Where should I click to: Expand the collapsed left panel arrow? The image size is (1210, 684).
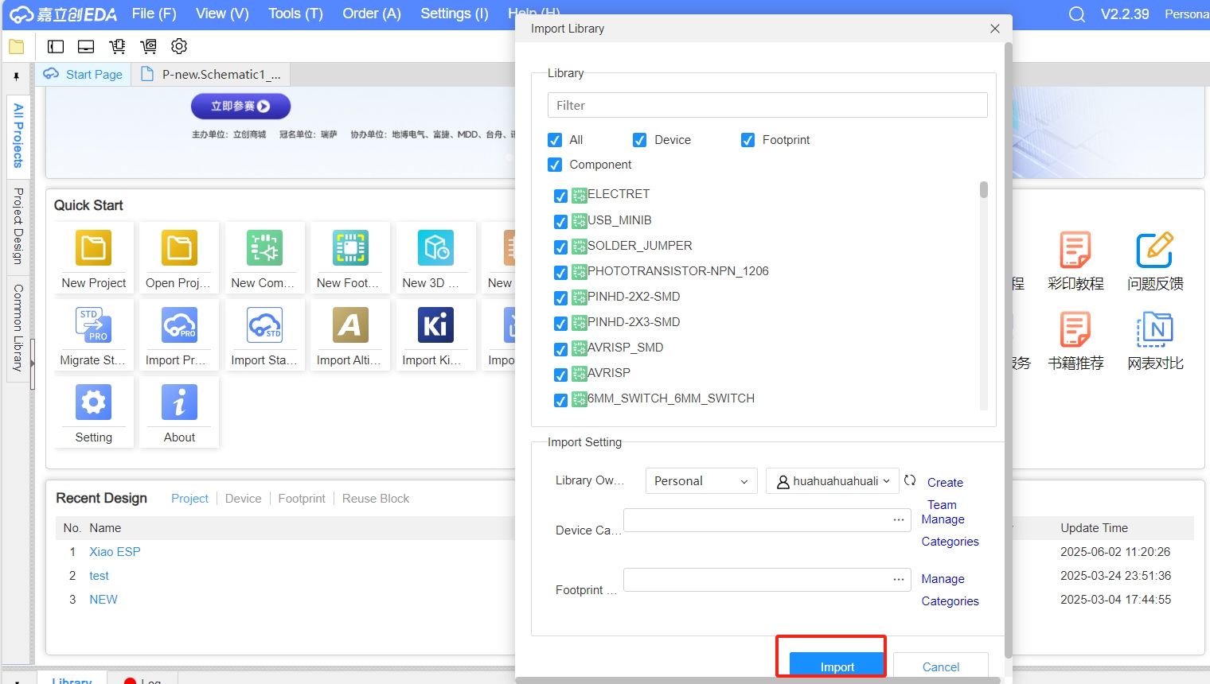click(x=33, y=363)
